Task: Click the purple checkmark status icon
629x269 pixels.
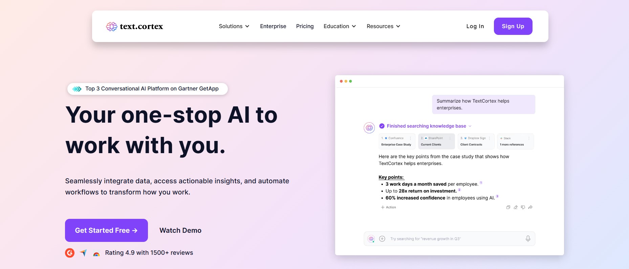Action: point(382,126)
